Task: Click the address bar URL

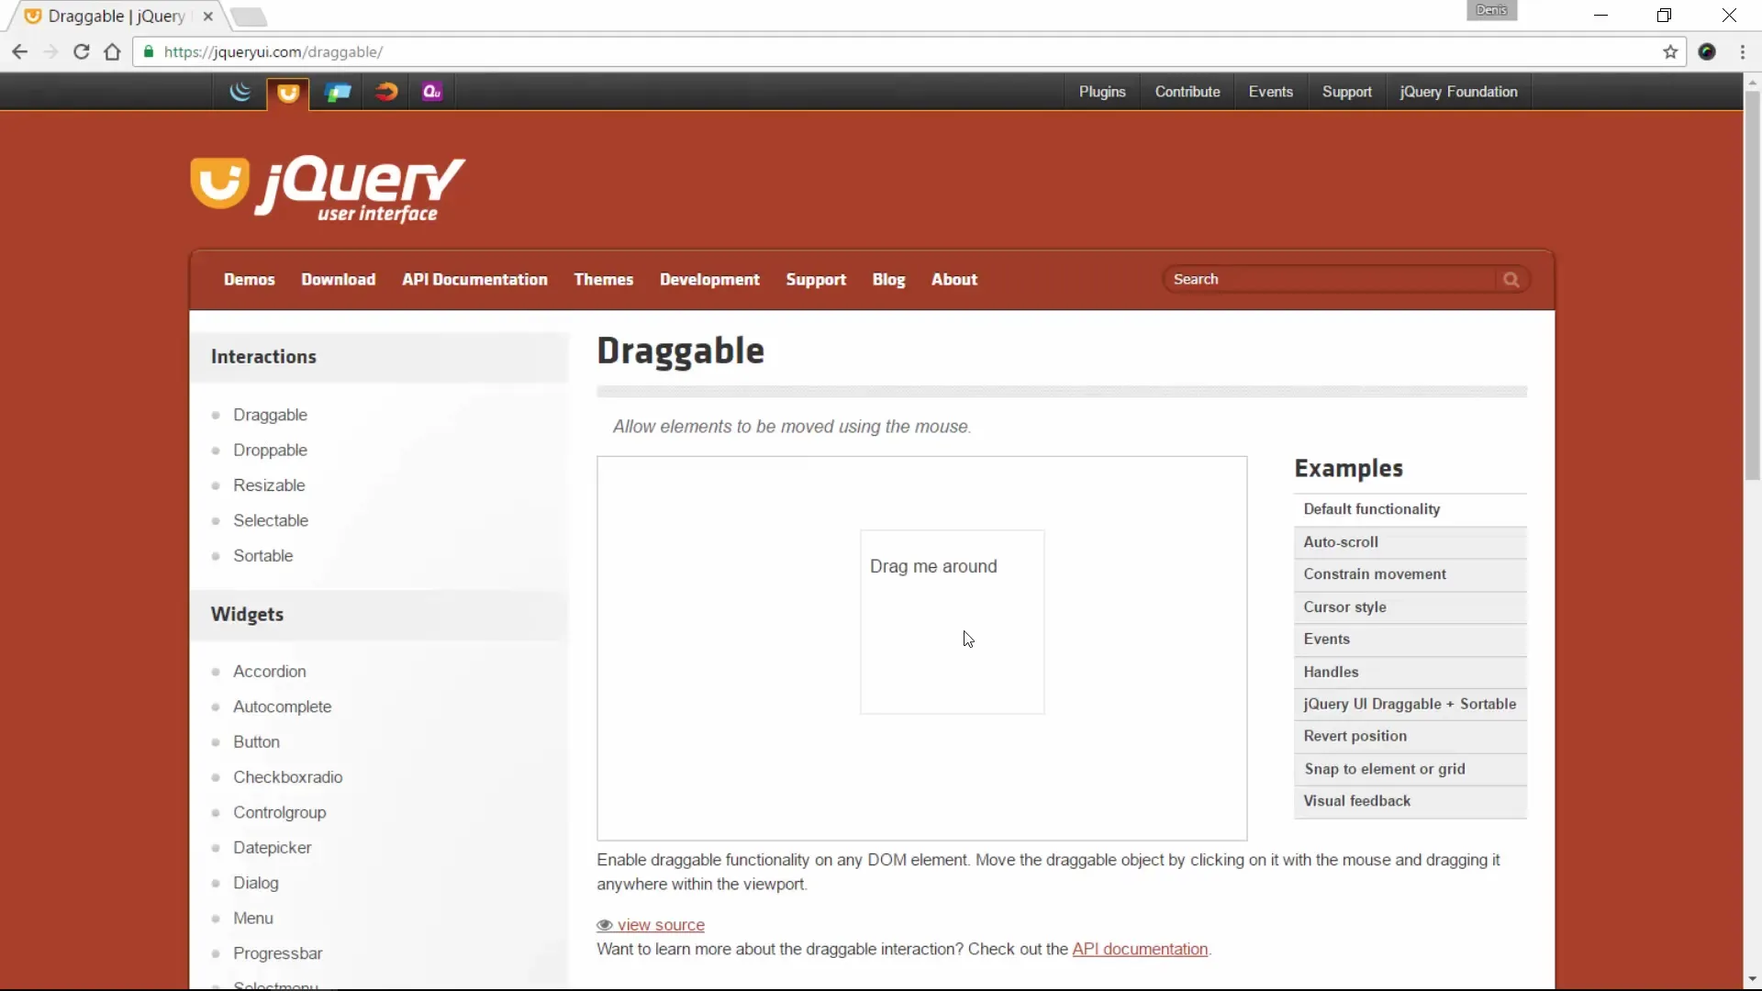Action: [x=273, y=52]
